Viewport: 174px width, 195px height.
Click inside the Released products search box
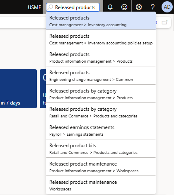(x=73, y=7)
